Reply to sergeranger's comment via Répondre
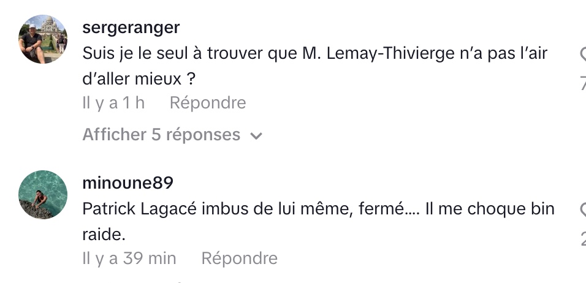 [x=208, y=103]
